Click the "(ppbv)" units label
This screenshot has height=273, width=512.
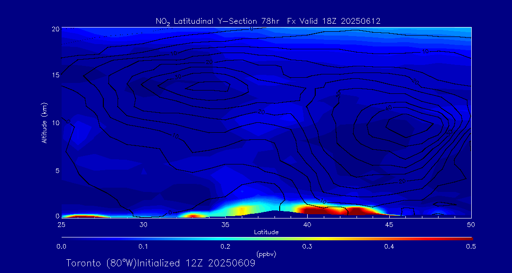266,254
